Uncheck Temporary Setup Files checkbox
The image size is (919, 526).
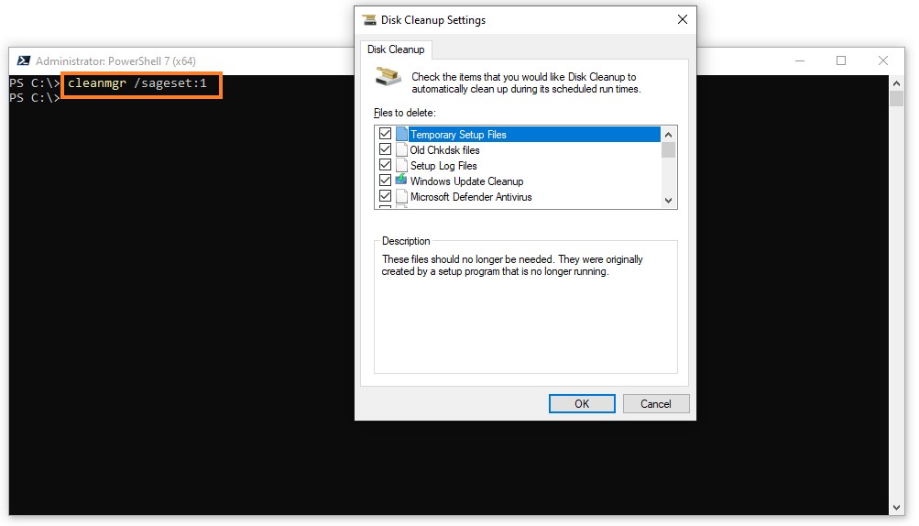(x=385, y=134)
